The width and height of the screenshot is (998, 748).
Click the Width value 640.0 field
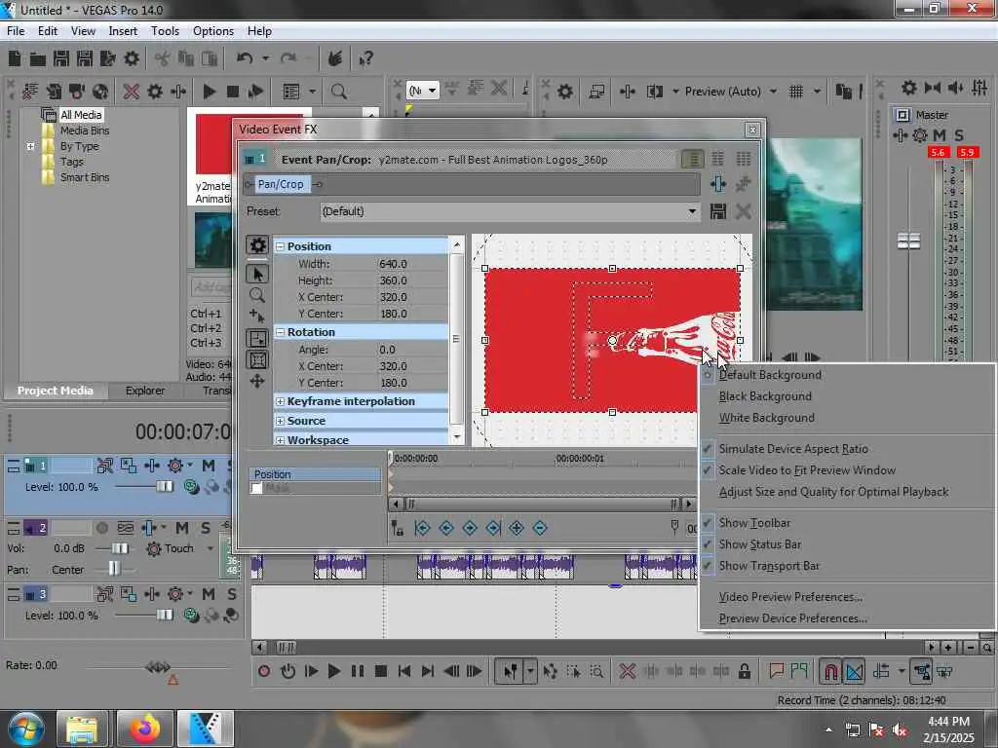(412, 264)
